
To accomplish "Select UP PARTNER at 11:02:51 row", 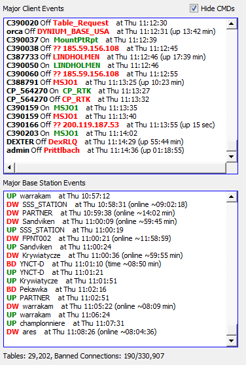I will tap(58, 298).
